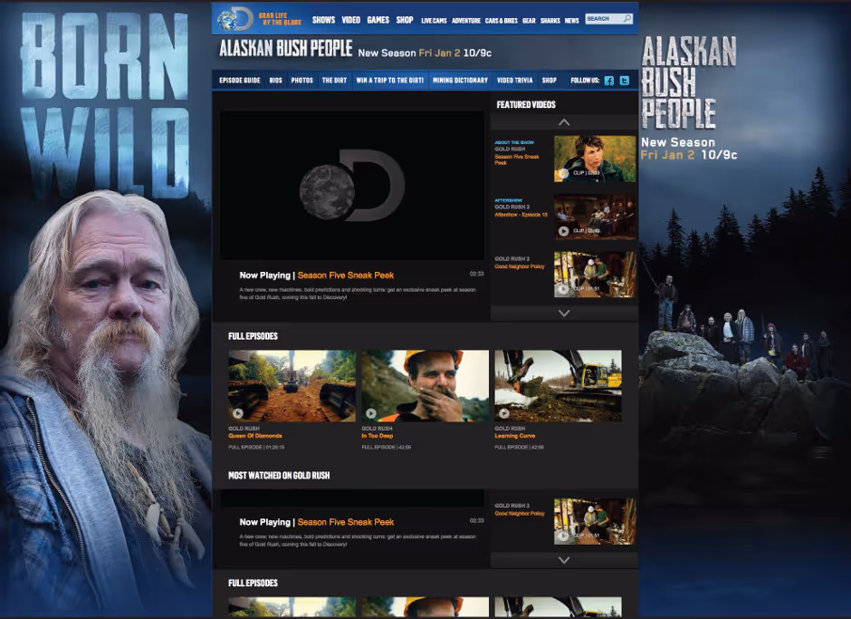The height and width of the screenshot is (619, 851).
Task: Open WIN A TRIP TO THE DIRT! tab
Action: (389, 81)
